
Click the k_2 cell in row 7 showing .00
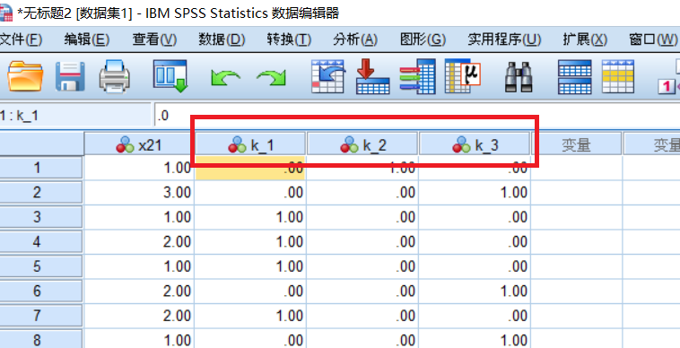click(362, 316)
